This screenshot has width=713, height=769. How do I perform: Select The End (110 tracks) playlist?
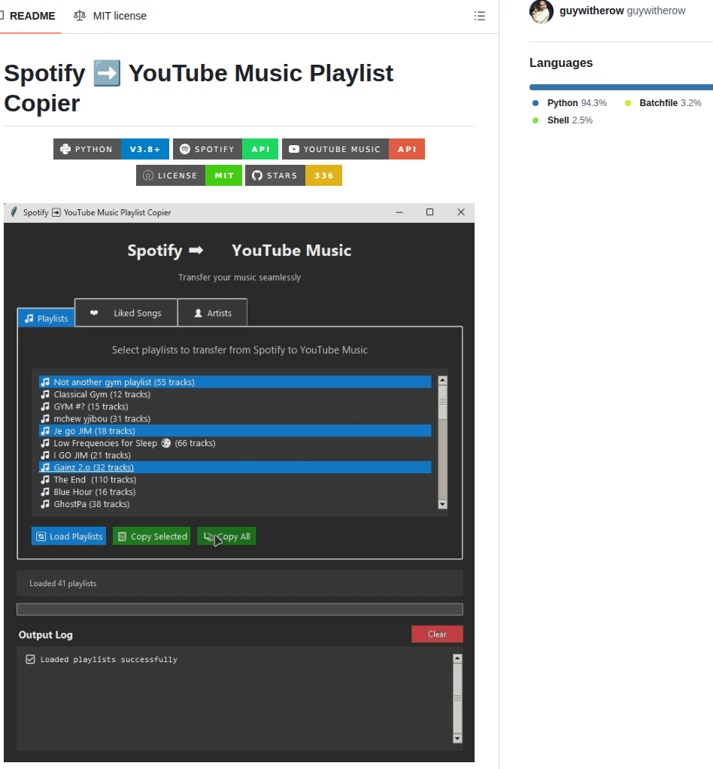point(235,479)
